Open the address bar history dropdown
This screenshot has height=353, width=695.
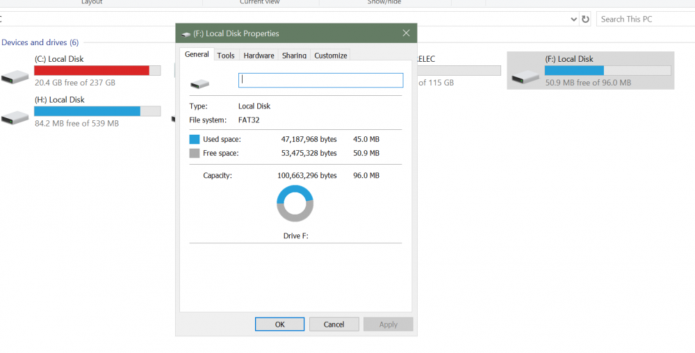573,19
